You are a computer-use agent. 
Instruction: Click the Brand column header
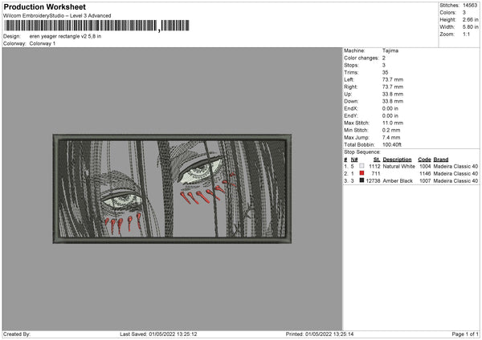tap(441, 160)
